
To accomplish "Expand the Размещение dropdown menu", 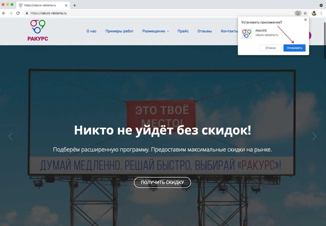I will (156, 31).
